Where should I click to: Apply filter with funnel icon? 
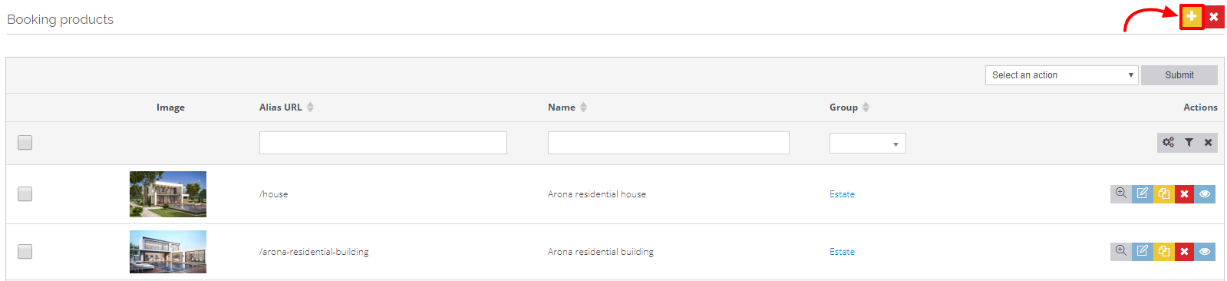1189,142
